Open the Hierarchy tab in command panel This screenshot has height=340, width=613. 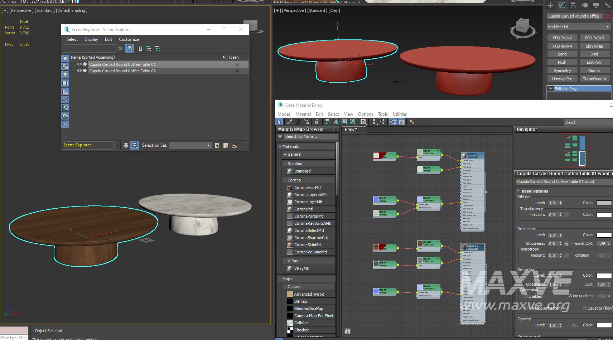pyautogui.click(x=573, y=5)
